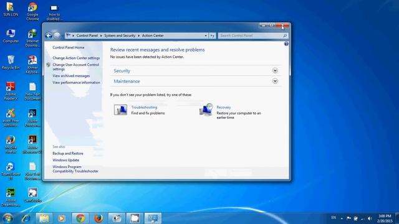Click Control Panel breadcrumb

(87, 35)
